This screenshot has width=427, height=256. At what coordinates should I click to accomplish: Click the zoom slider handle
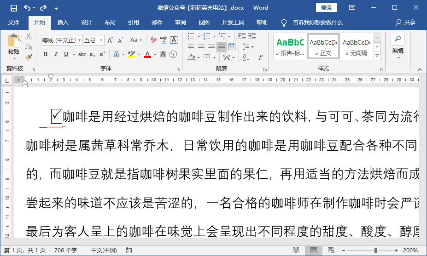[375, 250]
